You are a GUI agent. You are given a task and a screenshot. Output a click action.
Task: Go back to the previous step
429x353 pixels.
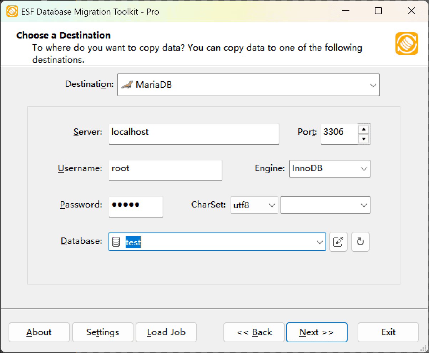click(254, 332)
